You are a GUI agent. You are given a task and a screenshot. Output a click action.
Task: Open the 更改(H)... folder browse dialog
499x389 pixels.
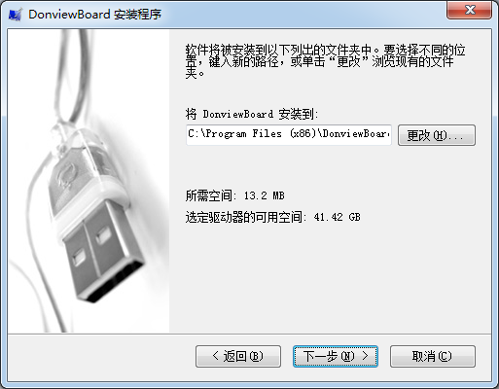[437, 135]
